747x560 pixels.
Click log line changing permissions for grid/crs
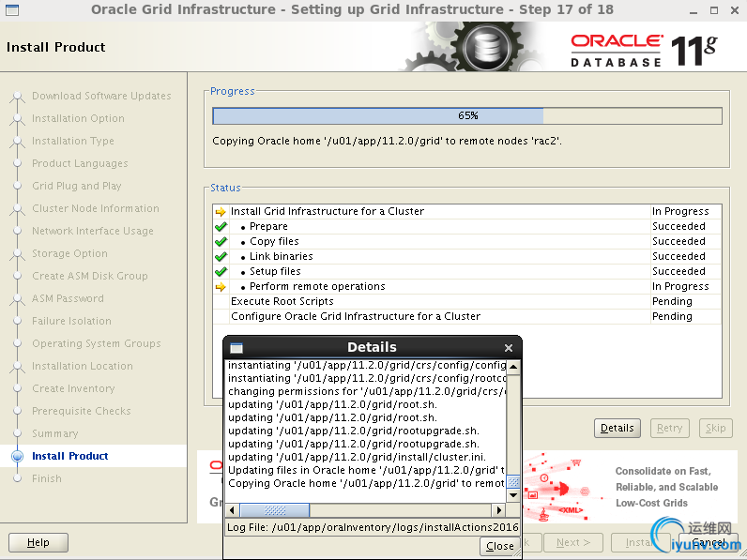[367, 391]
